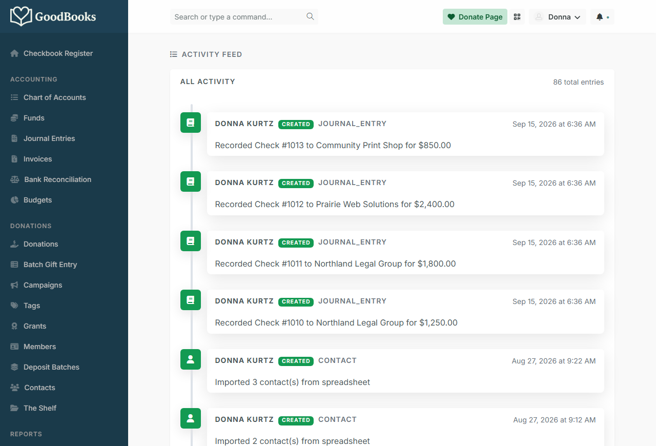The width and height of the screenshot is (656, 446).
Task: Click contact icon for Imported 2 contacts
Action: tap(191, 418)
